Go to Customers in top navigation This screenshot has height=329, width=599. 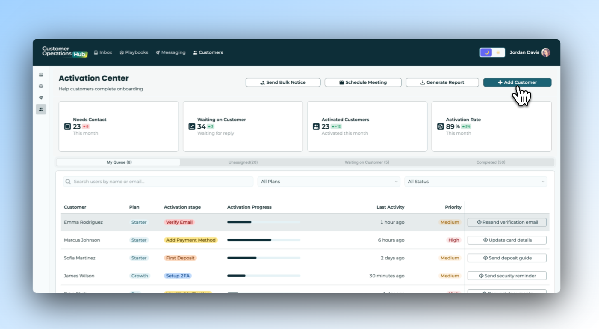[208, 52]
